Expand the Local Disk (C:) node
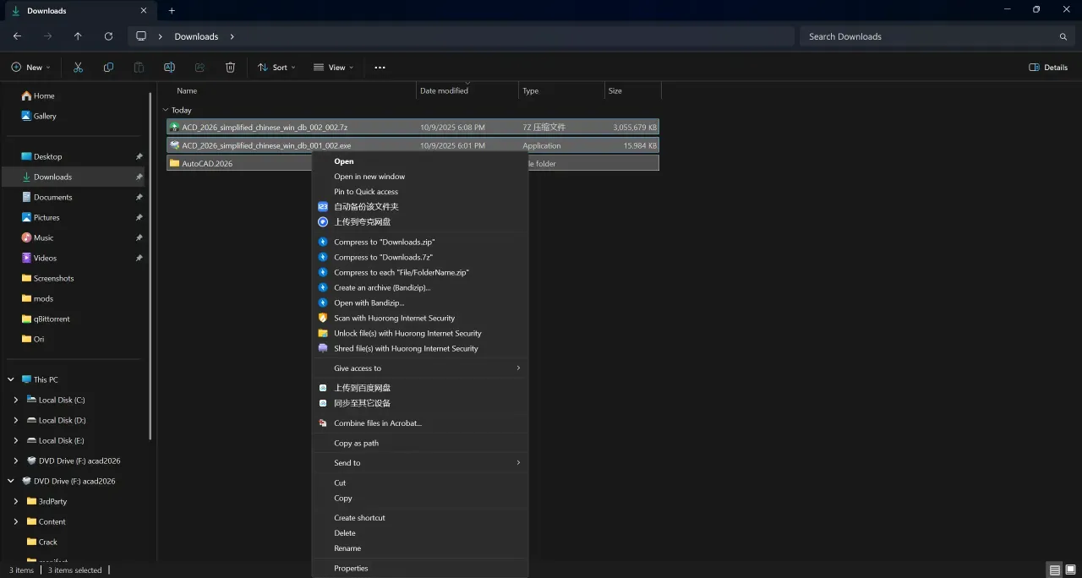The height and width of the screenshot is (578, 1082). [16, 400]
